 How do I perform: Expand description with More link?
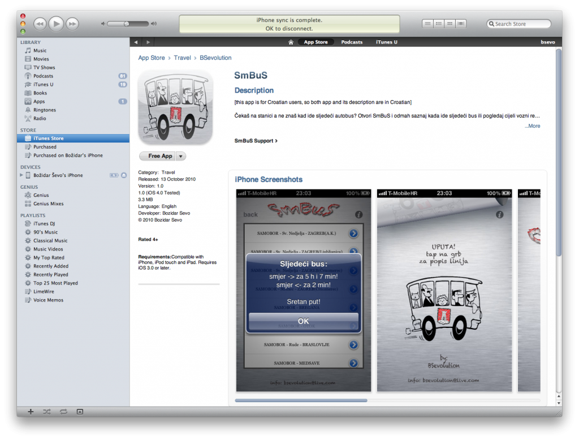tap(533, 126)
